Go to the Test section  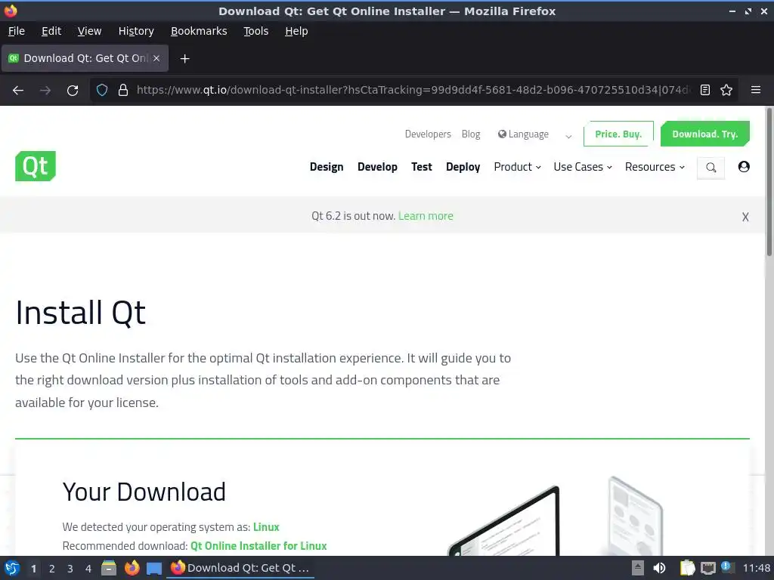(x=422, y=167)
